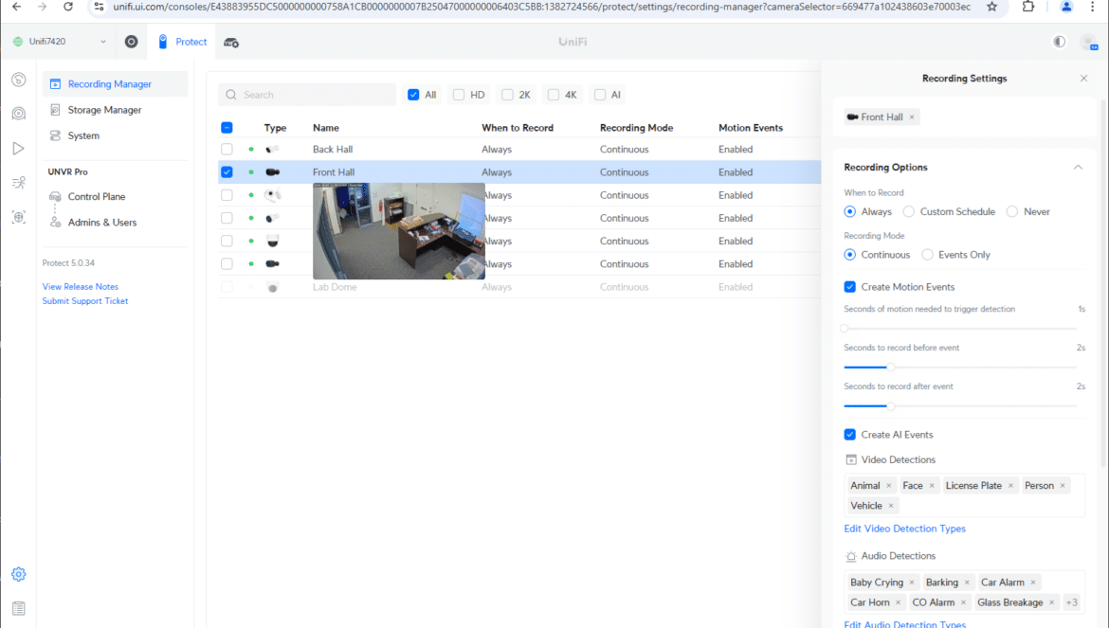1109x628 pixels.
Task: Click the Lab Dome camera name
Action: [335, 287]
